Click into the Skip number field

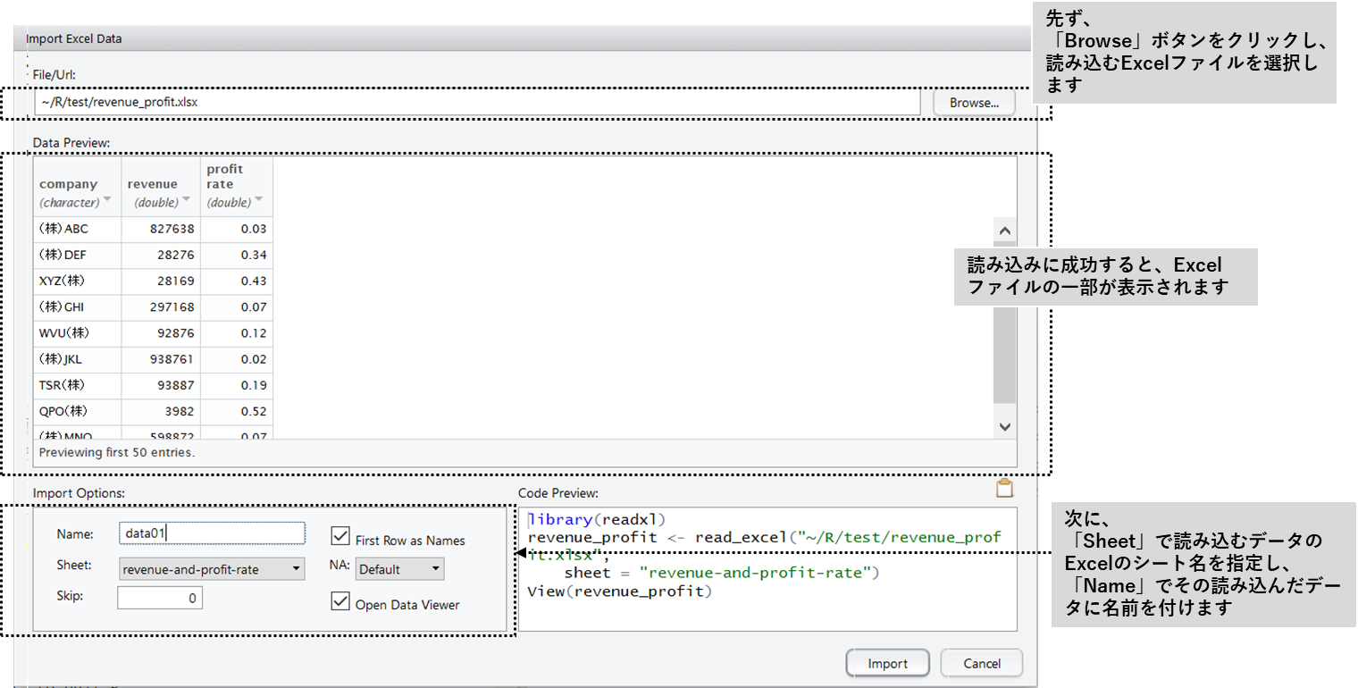click(x=160, y=598)
